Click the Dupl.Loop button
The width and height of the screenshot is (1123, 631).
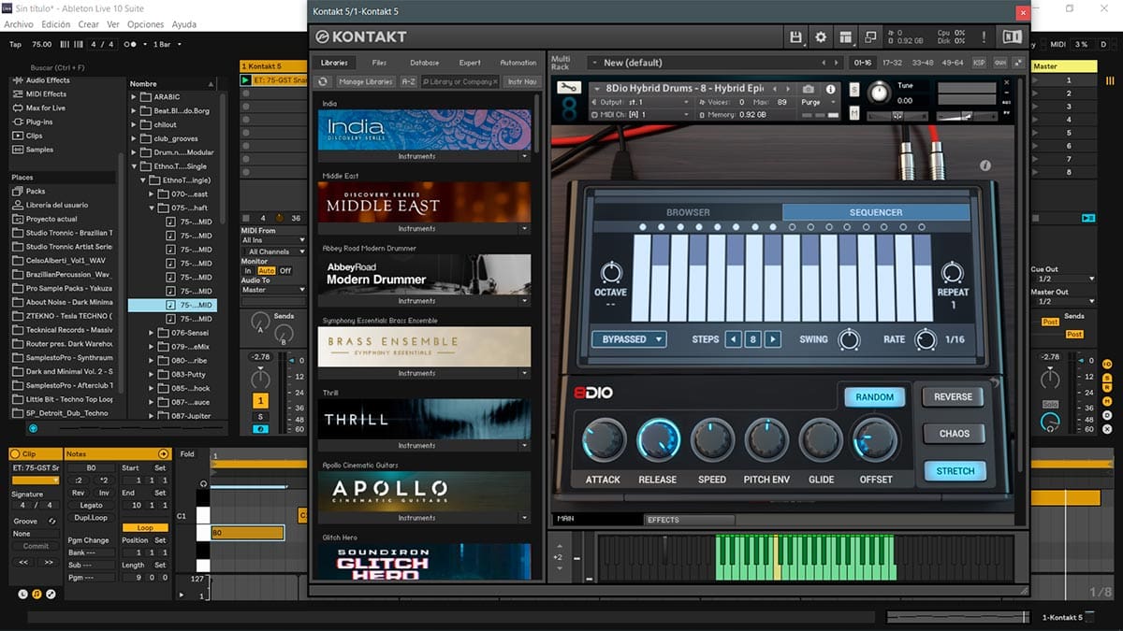pos(91,517)
